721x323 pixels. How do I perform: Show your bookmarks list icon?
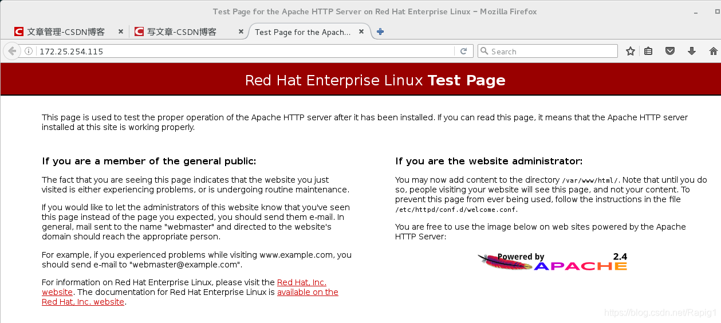click(x=648, y=51)
